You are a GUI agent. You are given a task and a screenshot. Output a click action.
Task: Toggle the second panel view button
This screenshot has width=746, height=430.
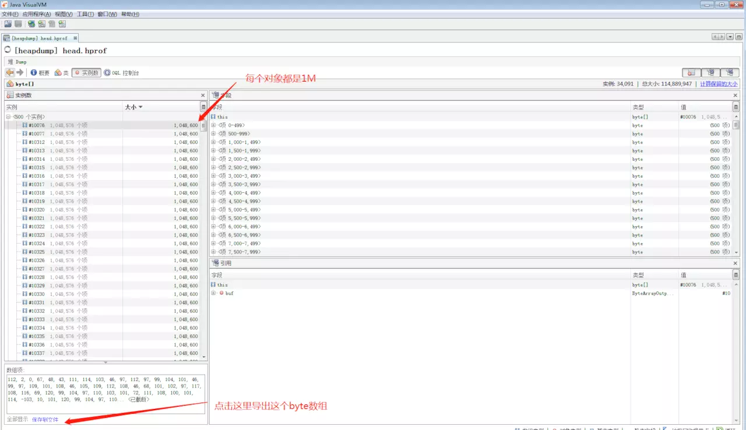(710, 73)
